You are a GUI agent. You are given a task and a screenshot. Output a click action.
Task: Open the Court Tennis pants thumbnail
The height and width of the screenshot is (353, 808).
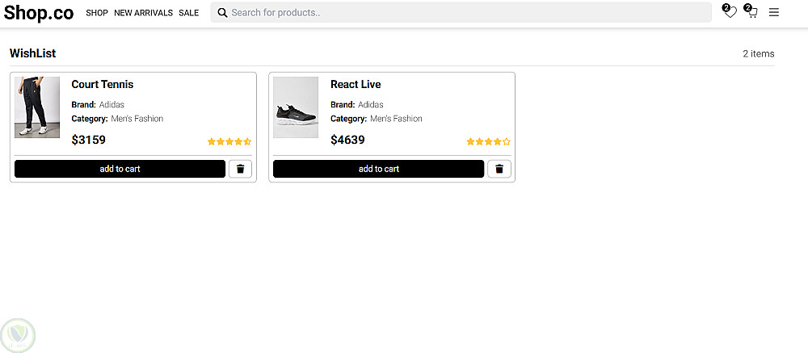click(37, 107)
